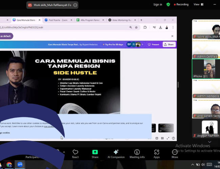Toggle Canva scroll view icon in bottom bar

pos(157,138)
